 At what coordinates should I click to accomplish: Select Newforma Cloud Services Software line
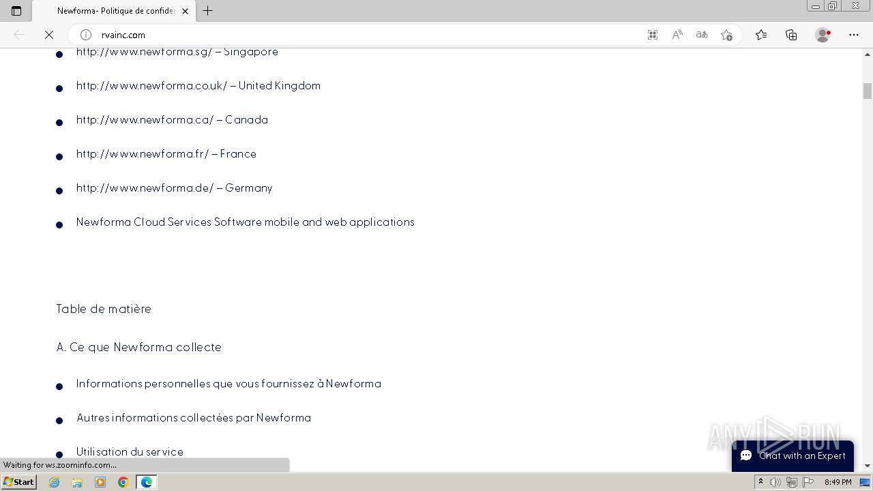pos(246,222)
